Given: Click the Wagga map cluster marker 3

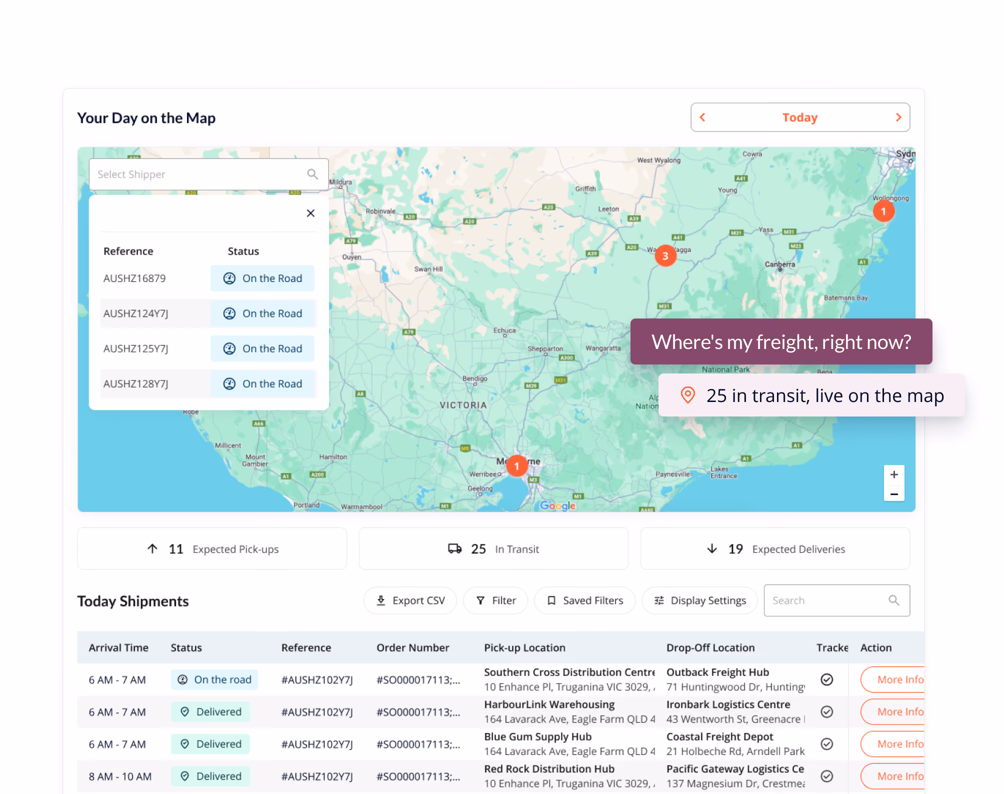Looking at the screenshot, I should (665, 256).
